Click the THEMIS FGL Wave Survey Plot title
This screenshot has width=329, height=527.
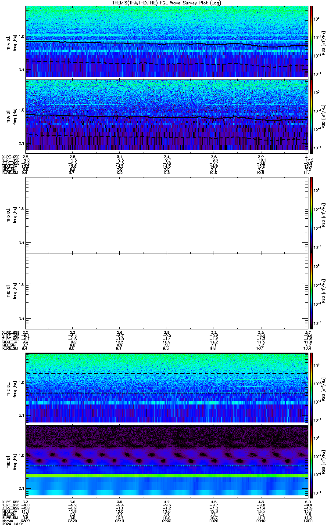pyautogui.click(x=167, y=3)
